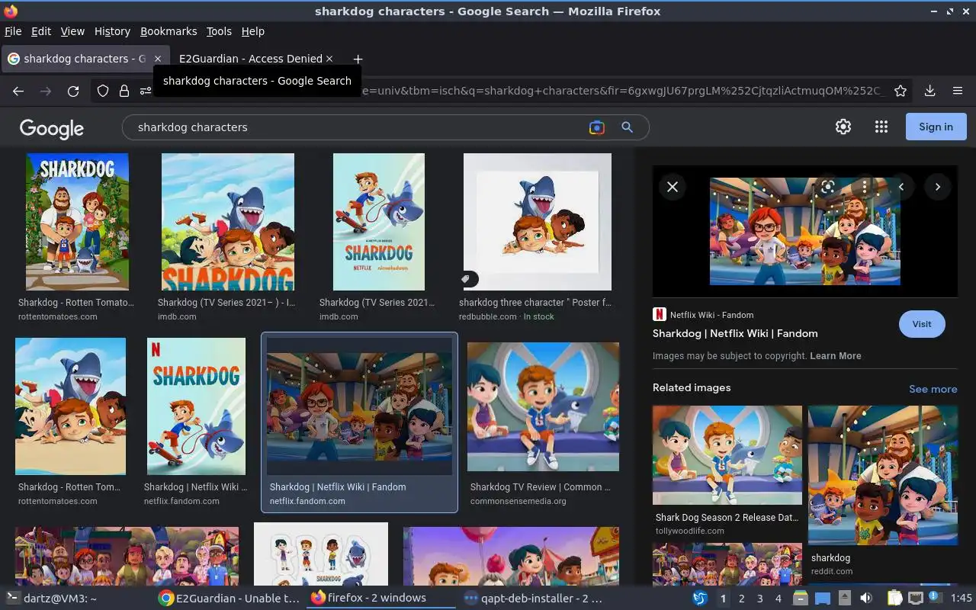976x610 pixels.
Task: Click the Sign in button
Action: tap(936, 127)
